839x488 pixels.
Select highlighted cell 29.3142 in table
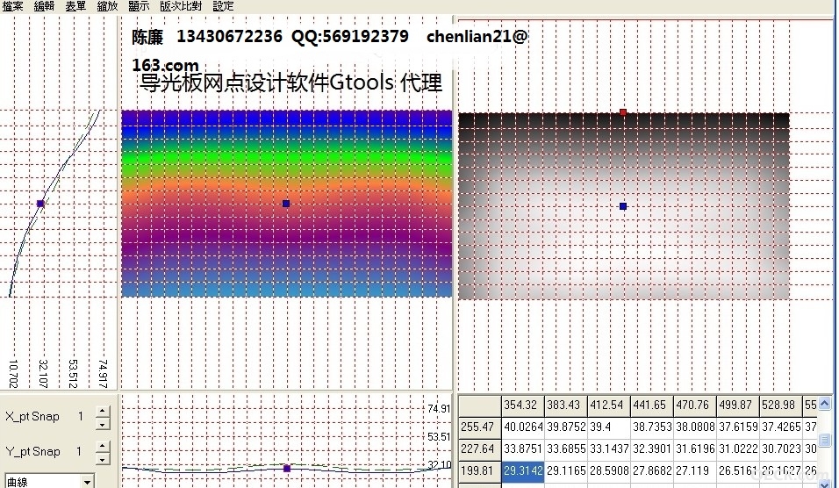coord(523,470)
